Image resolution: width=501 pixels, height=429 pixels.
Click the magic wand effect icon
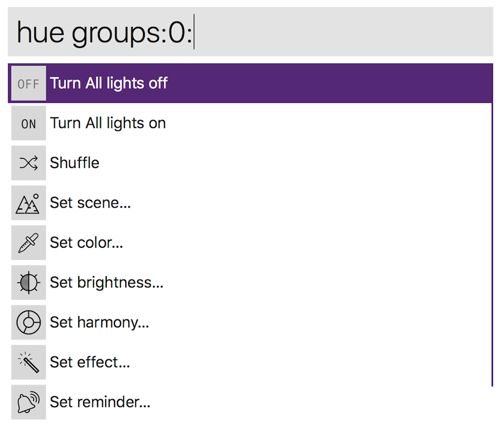point(28,362)
